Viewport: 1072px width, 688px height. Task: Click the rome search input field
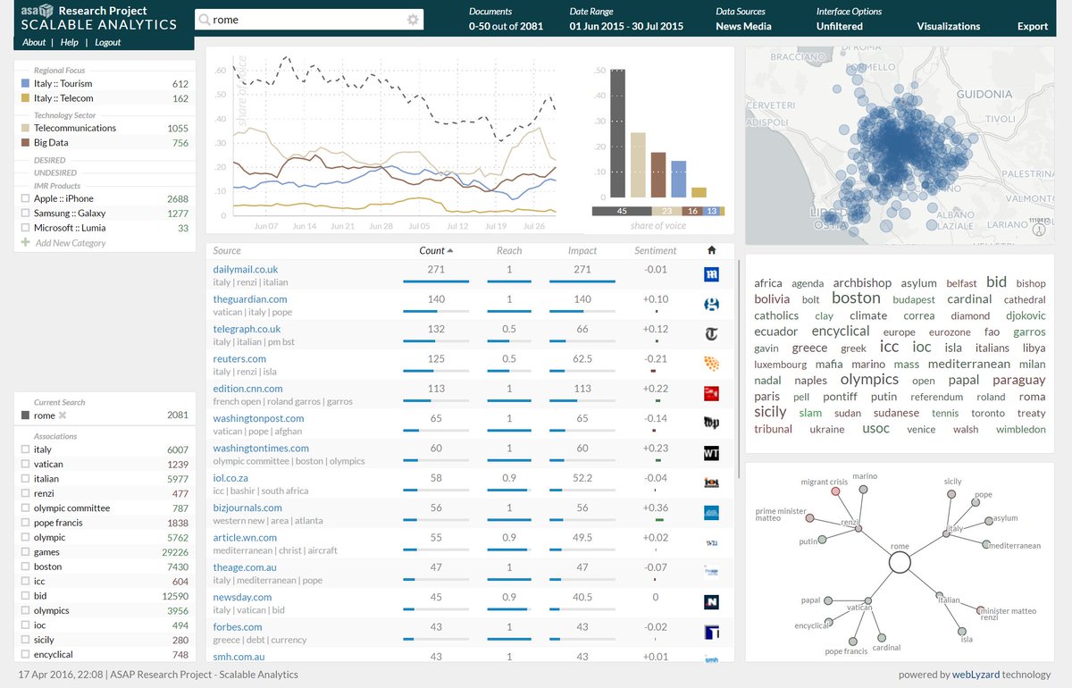[x=308, y=19]
